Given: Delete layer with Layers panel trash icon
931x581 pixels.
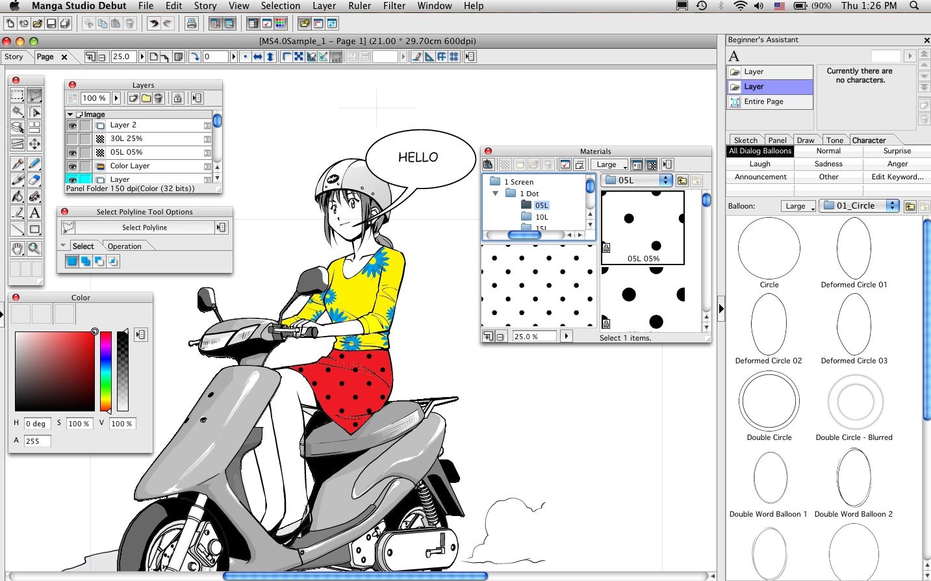Looking at the screenshot, I should coord(159,98).
